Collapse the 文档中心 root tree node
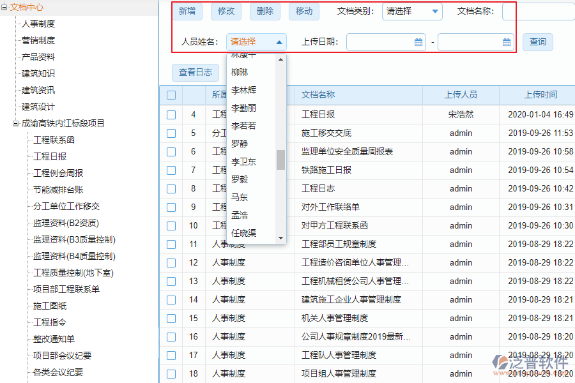The image size is (575, 383). click(x=4, y=8)
